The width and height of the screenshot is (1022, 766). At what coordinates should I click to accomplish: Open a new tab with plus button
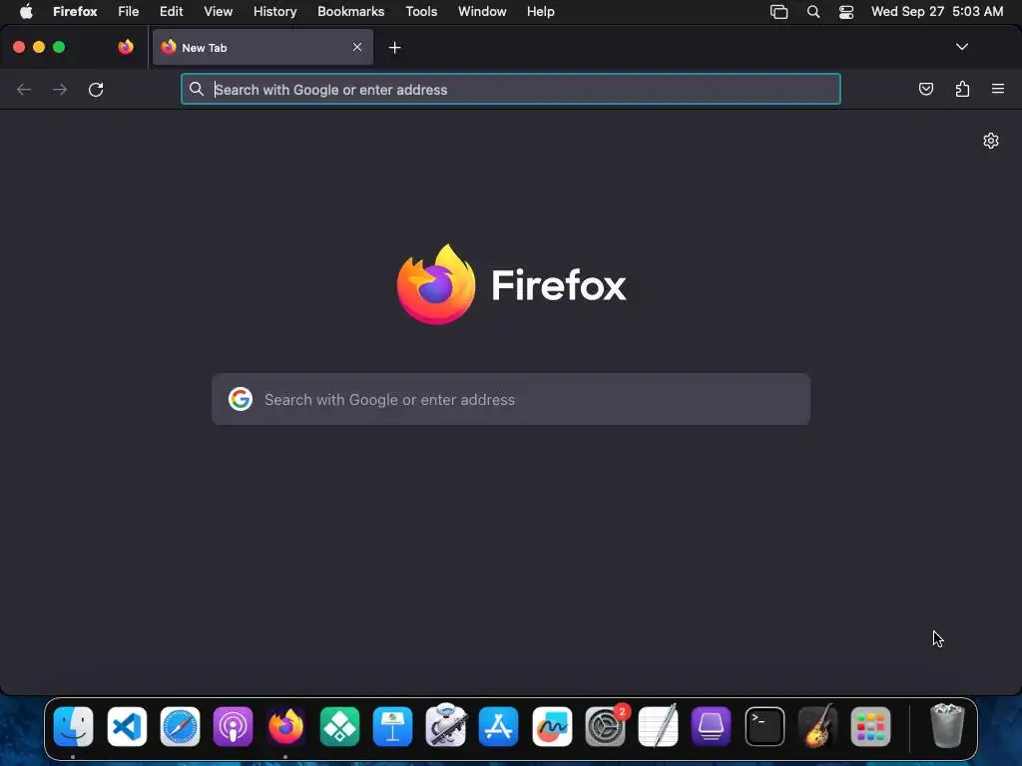pos(394,48)
